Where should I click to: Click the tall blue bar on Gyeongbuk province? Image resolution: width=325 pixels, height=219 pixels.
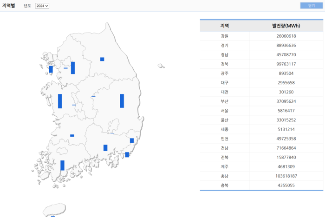pos(122,101)
